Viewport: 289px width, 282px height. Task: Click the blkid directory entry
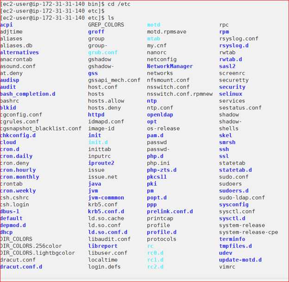point(8,107)
